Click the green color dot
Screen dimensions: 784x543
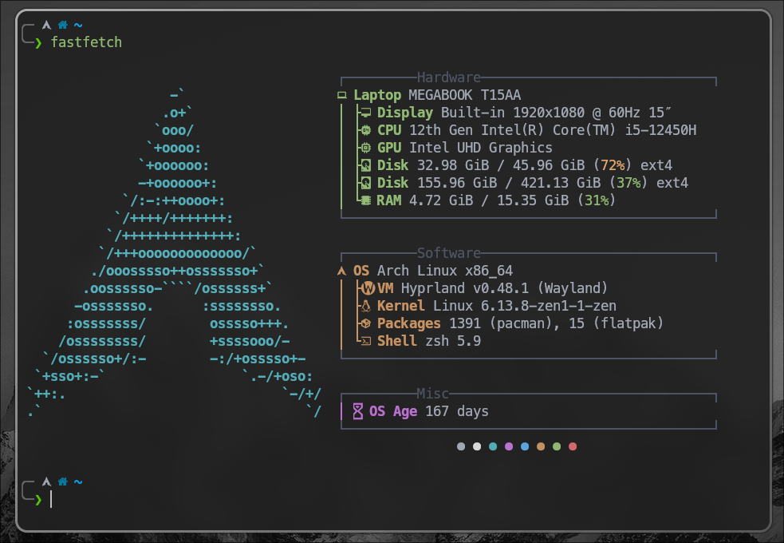(557, 446)
